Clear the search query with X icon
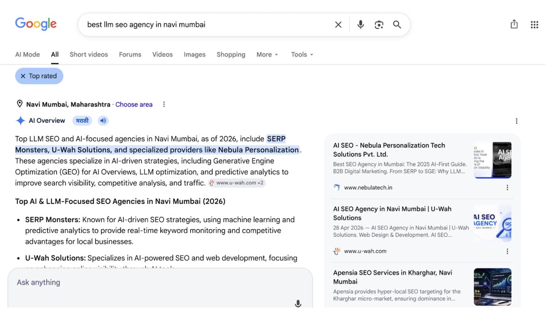The height and width of the screenshot is (329, 545). pyautogui.click(x=338, y=25)
